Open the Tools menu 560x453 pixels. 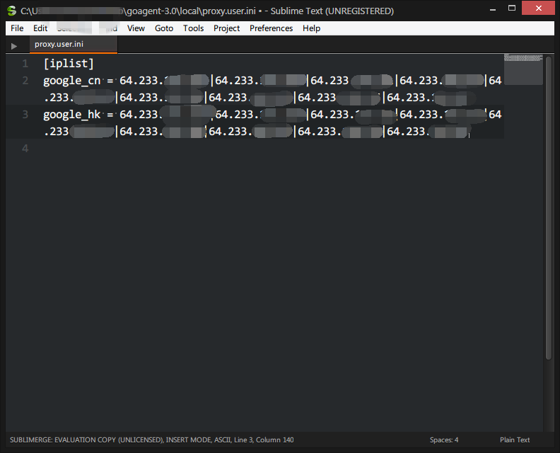coord(193,28)
